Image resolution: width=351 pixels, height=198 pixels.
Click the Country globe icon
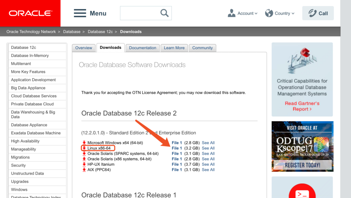click(269, 13)
